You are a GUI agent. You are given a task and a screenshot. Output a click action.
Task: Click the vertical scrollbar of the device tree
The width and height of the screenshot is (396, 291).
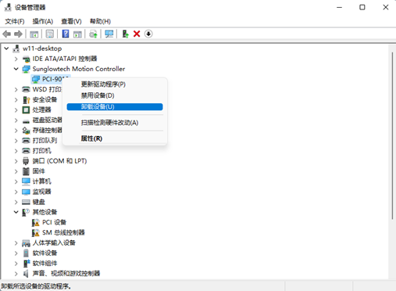click(x=392, y=135)
